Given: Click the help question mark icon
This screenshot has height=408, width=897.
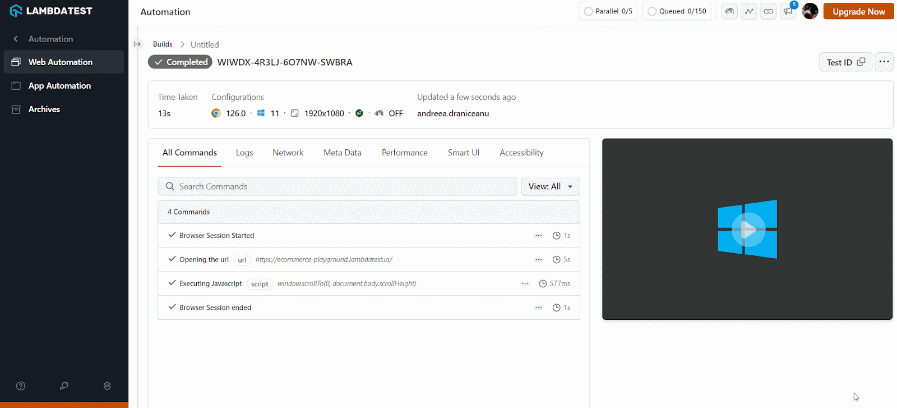Looking at the screenshot, I should coord(21,386).
